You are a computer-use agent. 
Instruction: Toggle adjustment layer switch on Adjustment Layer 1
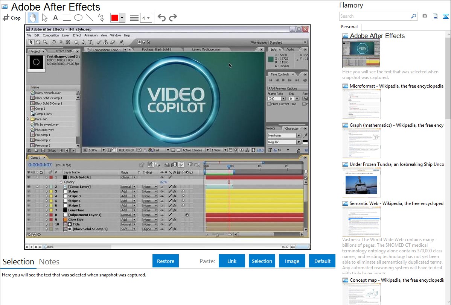[x=187, y=215]
